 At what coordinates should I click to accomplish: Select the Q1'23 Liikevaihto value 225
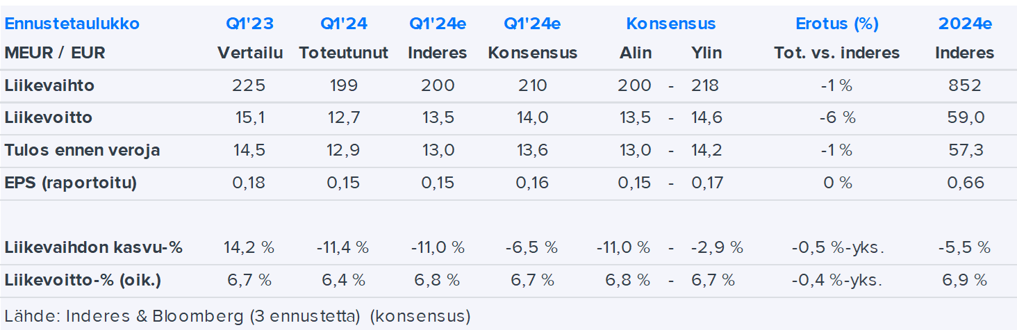pyautogui.click(x=249, y=85)
